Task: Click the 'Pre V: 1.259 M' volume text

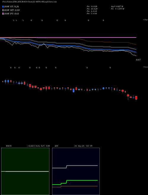Action: pos(117,9)
